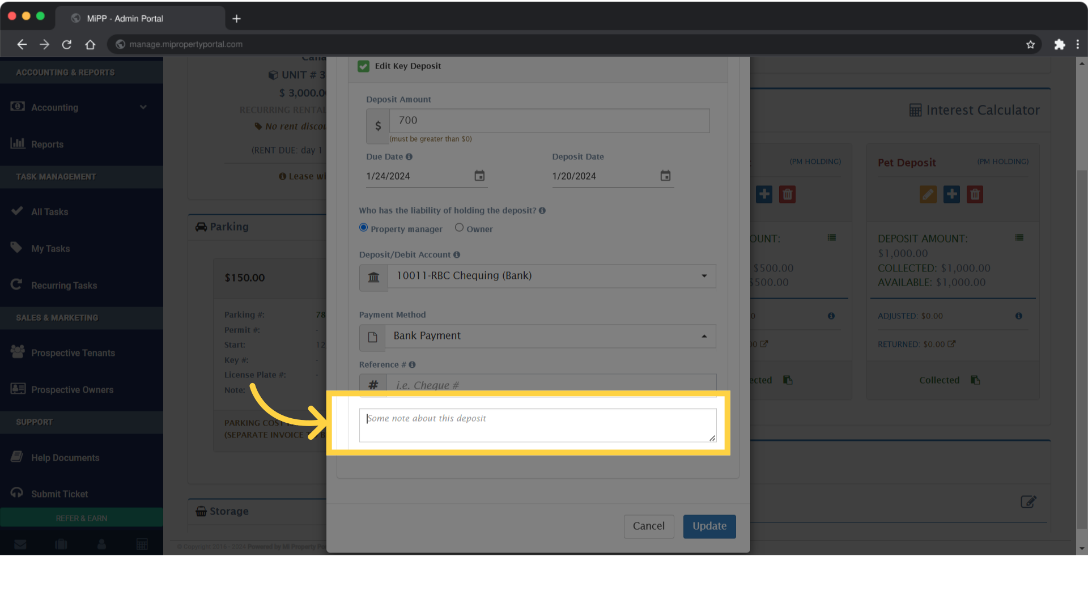1088x612 pixels.
Task: Open Due Date calendar picker
Action: pos(479,176)
